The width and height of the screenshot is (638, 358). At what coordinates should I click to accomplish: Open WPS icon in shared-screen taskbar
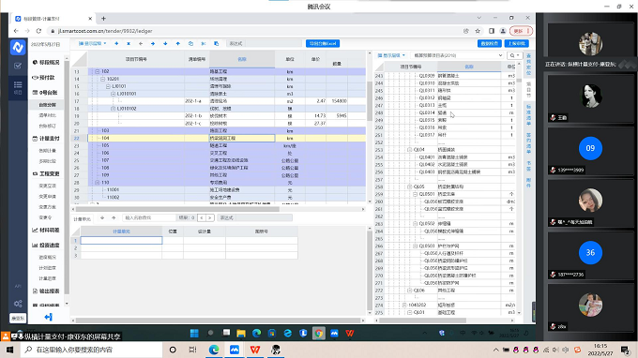(x=350, y=334)
